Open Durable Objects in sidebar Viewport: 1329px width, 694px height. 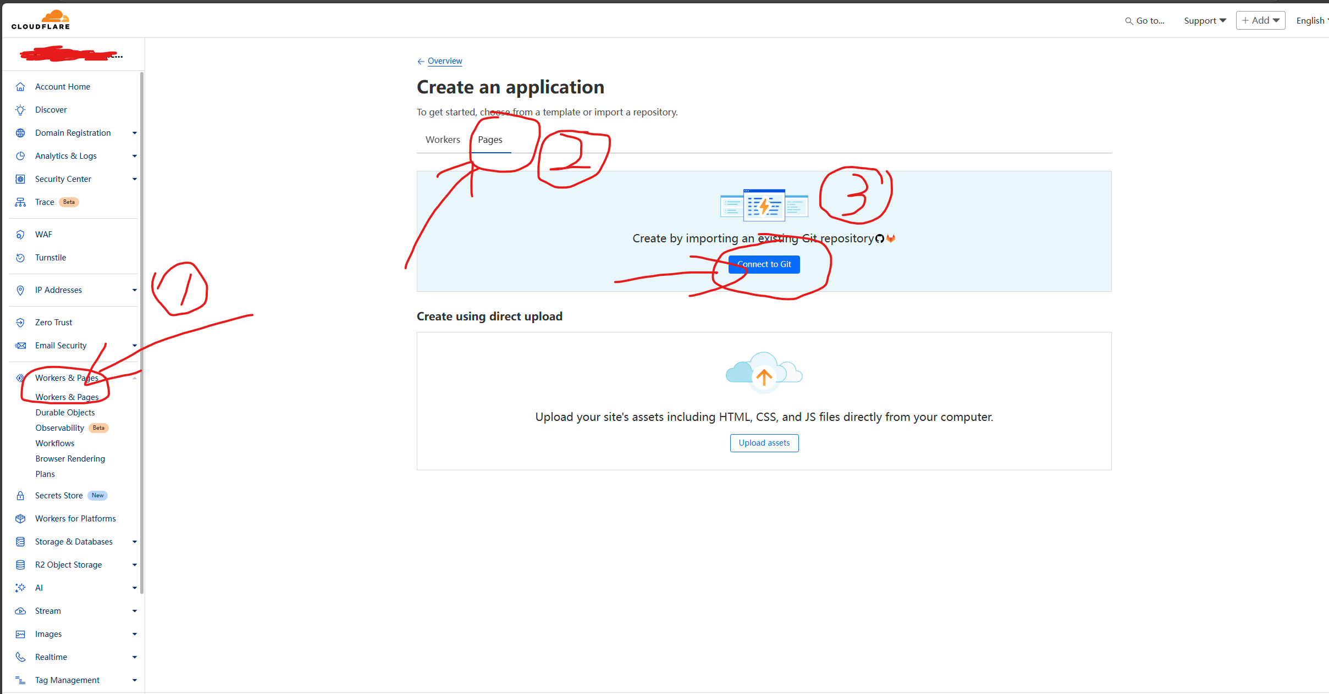point(65,413)
